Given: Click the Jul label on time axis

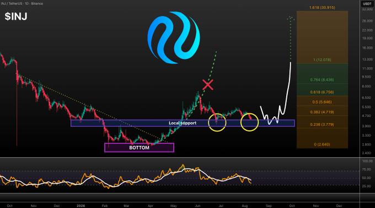Looking at the screenshot, I should (x=221, y=206).
